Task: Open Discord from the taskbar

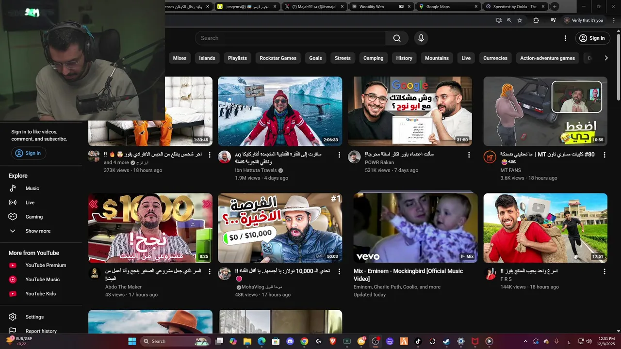Action: click(290, 341)
